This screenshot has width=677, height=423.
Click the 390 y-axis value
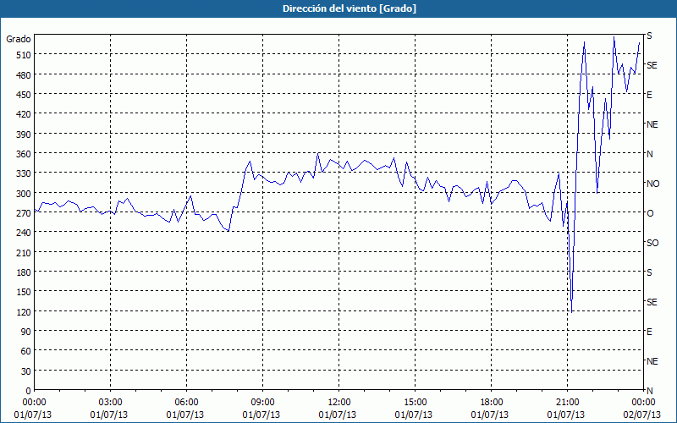(25, 135)
